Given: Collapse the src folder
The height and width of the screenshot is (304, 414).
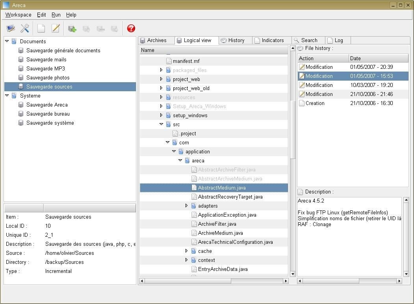Looking at the screenshot, I should [x=161, y=124].
